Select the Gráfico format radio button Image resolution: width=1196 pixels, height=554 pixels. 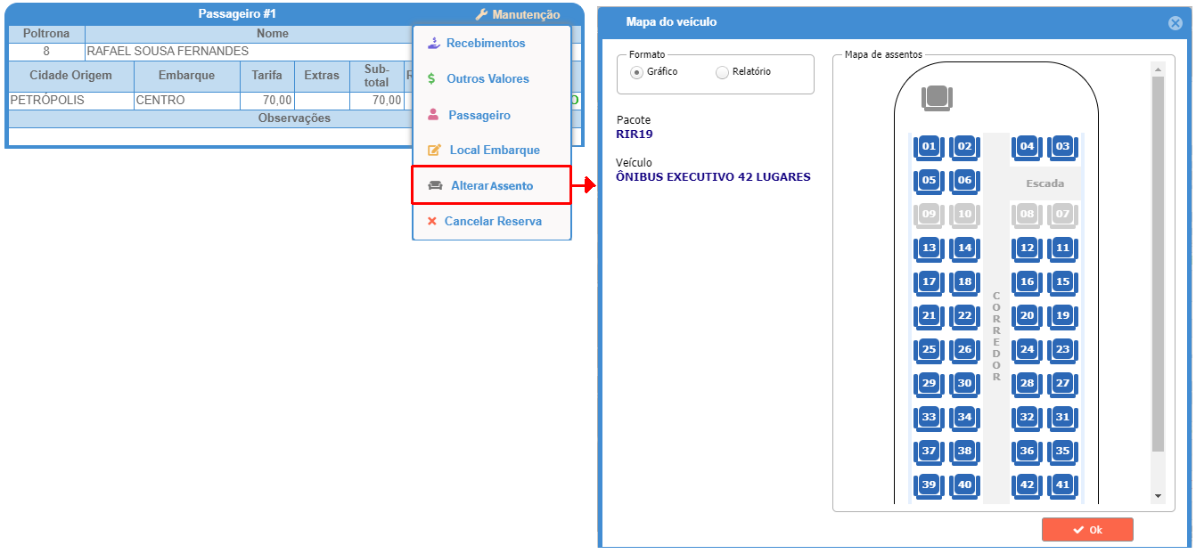coord(636,72)
